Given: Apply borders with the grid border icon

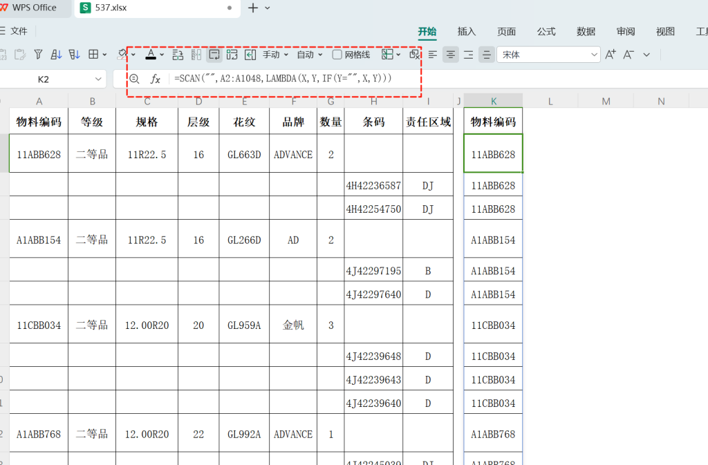Looking at the screenshot, I should 93,55.
